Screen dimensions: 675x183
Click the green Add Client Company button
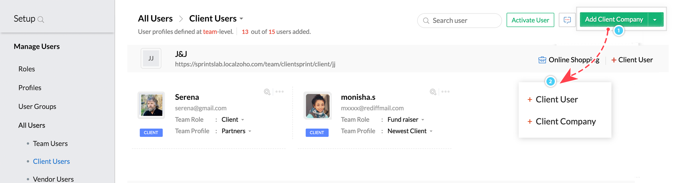coord(614,20)
